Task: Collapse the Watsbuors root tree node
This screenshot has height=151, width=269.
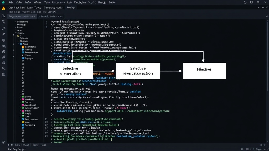Action: [x=14, y=21]
